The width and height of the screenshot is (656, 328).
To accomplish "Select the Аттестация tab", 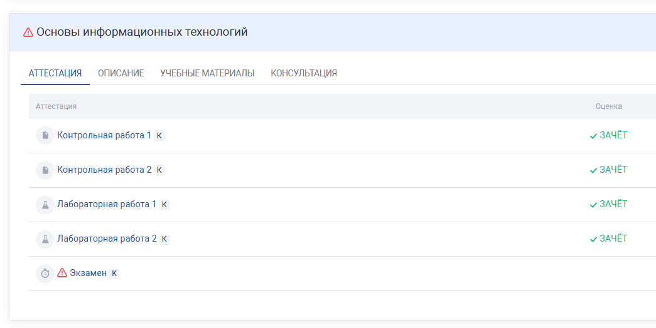I will click(x=55, y=73).
